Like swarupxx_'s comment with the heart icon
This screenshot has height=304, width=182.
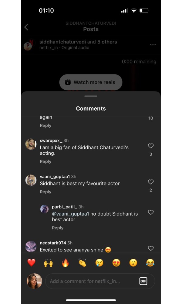pos(151,146)
